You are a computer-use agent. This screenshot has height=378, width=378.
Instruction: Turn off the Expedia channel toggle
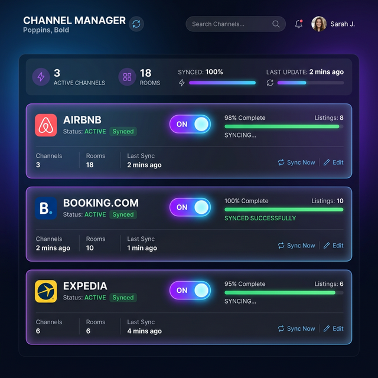click(x=190, y=290)
